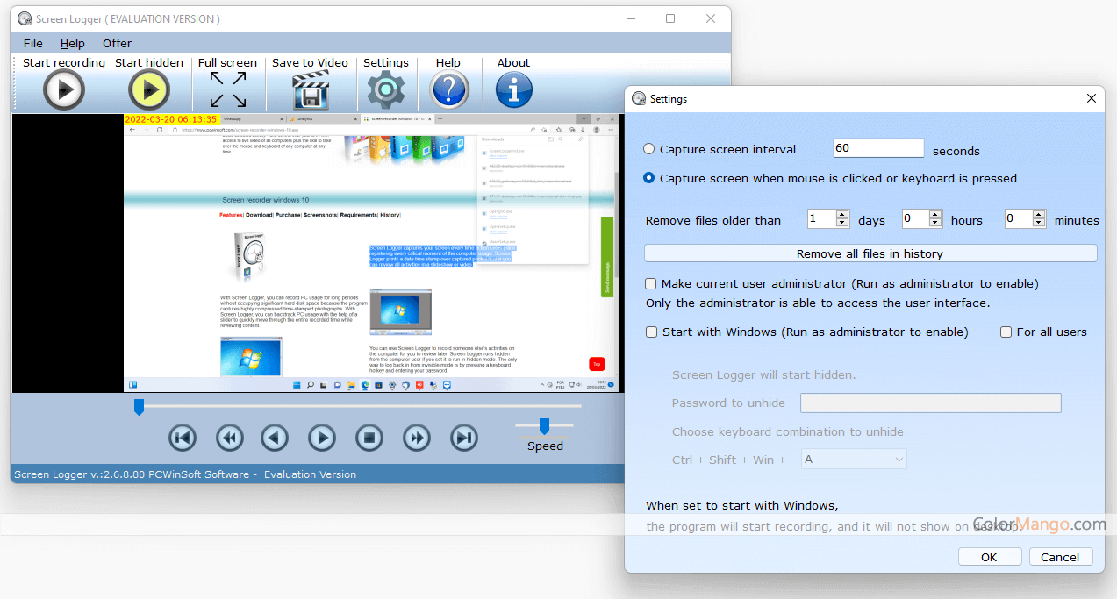The width and height of the screenshot is (1117, 599).
Task: Enable Make current user administrator checkbox
Action: (650, 283)
